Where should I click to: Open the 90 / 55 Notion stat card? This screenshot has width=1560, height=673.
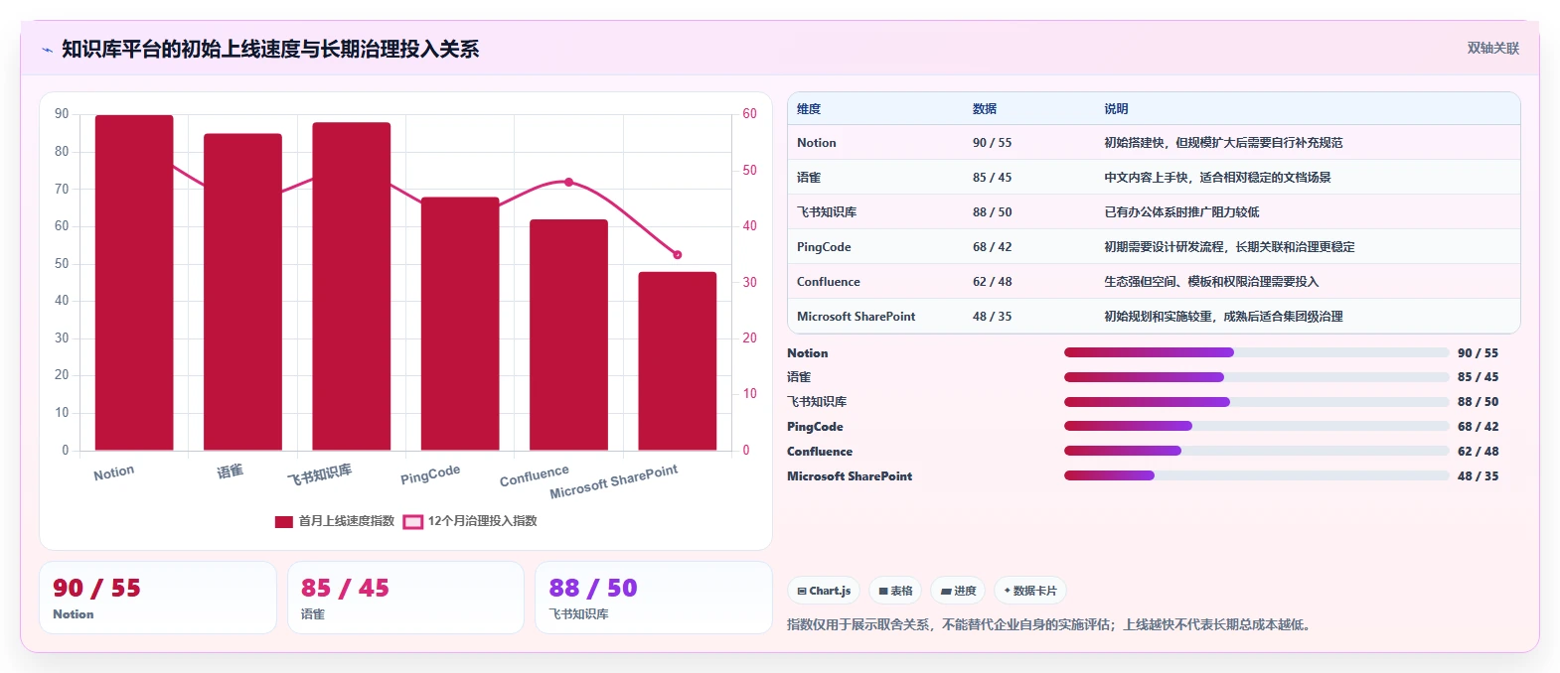point(158,598)
